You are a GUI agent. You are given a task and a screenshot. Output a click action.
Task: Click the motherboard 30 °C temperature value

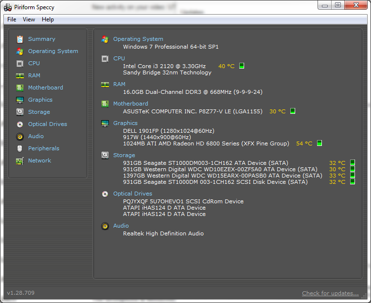278,111
